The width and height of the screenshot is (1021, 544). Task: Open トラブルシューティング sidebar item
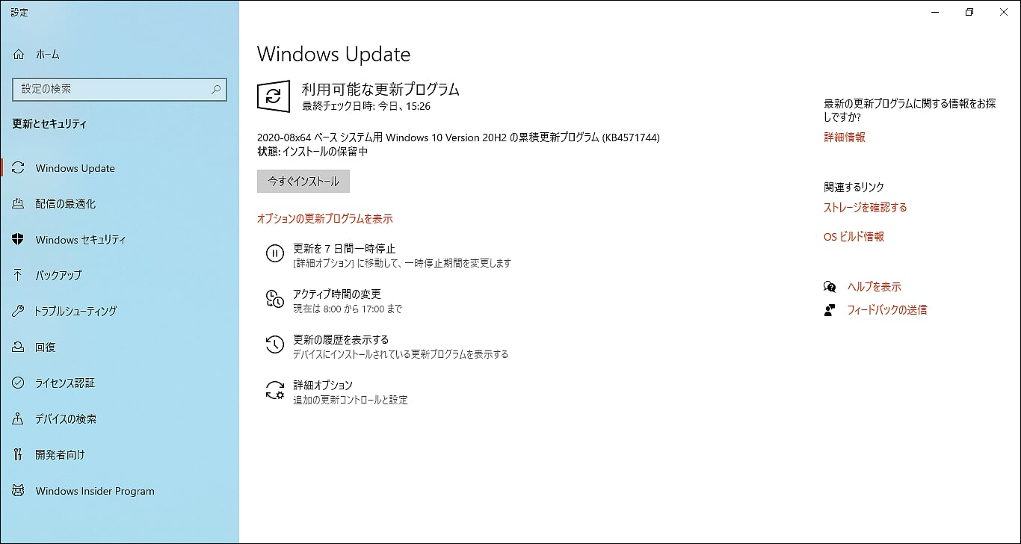pyautogui.click(x=75, y=311)
